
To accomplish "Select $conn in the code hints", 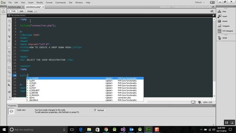I will 85,98.
